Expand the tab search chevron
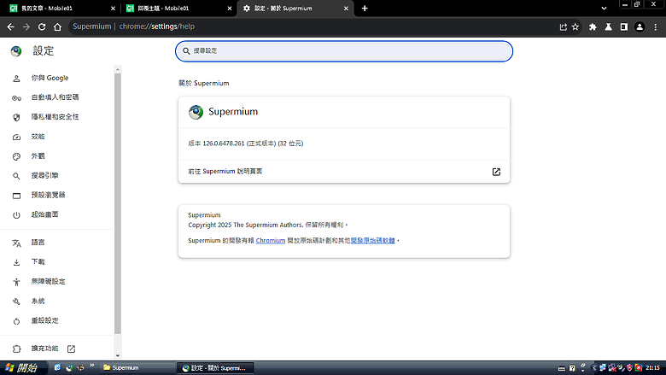666x375 pixels. [604, 8]
